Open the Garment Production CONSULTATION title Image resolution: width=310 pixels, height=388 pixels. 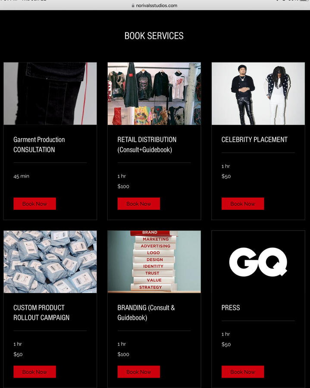[39, 144]
